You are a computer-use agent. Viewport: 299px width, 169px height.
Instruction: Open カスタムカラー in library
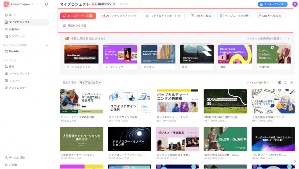[26, 88]
